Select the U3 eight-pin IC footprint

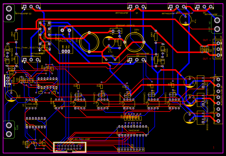[31, 104]
